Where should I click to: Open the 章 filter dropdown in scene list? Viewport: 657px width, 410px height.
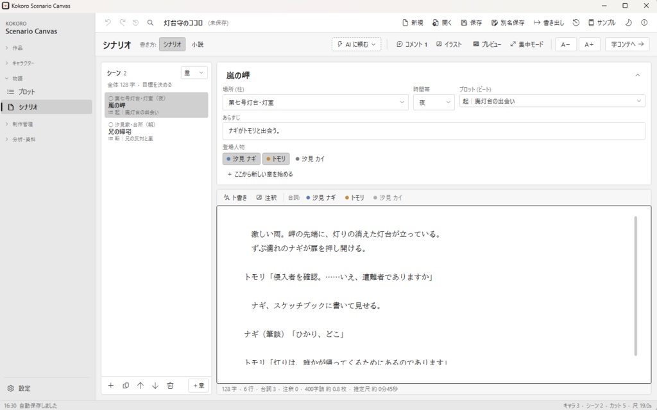pos(194,72)
